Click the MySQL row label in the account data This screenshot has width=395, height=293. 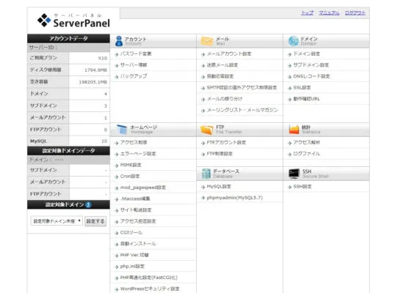coord(38,141)
